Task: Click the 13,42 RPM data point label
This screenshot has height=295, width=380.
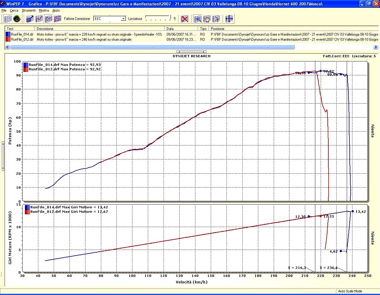Action: [x=361, y=212]
